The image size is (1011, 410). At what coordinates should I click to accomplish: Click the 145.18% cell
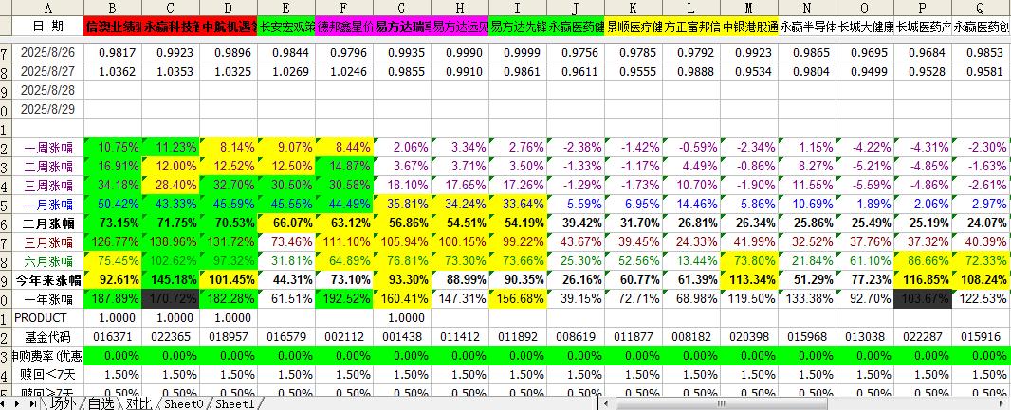(170, 280)
